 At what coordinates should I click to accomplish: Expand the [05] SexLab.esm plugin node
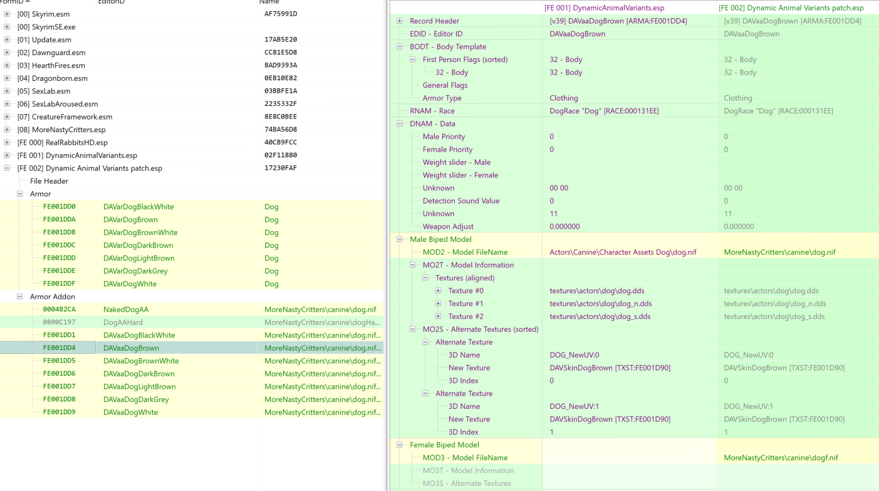7,91
